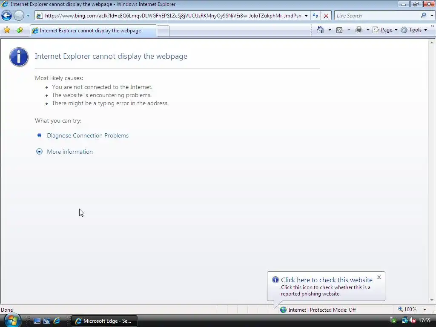Expand the More information section
This screenshot has width=436, height=327.
click(70, 152)
